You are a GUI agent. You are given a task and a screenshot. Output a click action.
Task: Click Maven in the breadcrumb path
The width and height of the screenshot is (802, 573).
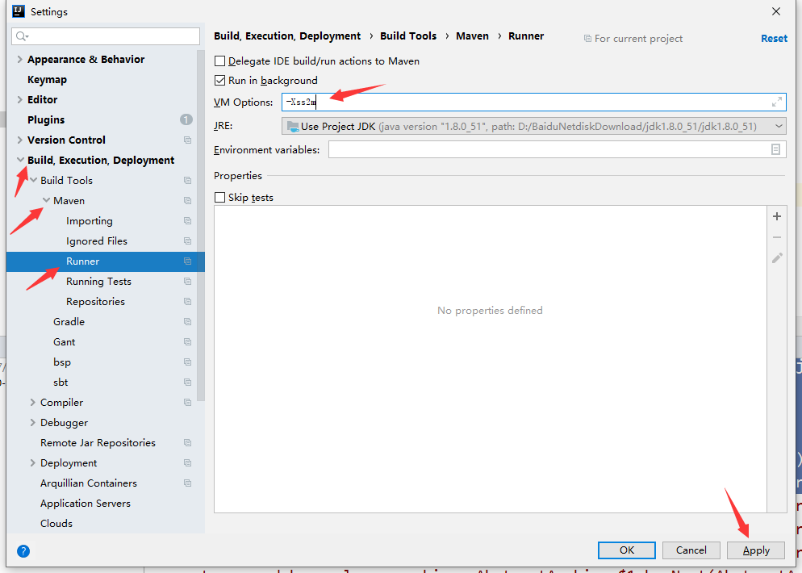pos(472,36)
